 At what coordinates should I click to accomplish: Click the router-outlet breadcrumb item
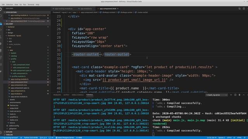(x=142, y=12)
